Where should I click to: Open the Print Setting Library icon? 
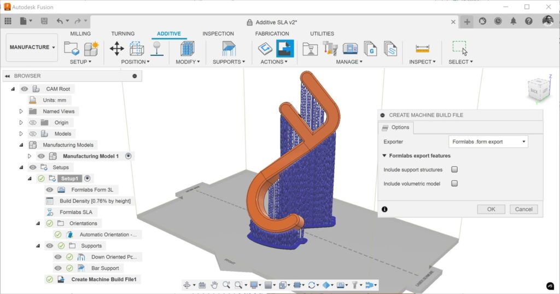coord(310,49)
